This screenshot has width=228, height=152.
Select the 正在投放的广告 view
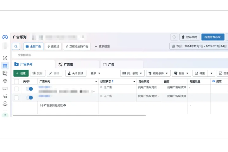tap(77, 47)
